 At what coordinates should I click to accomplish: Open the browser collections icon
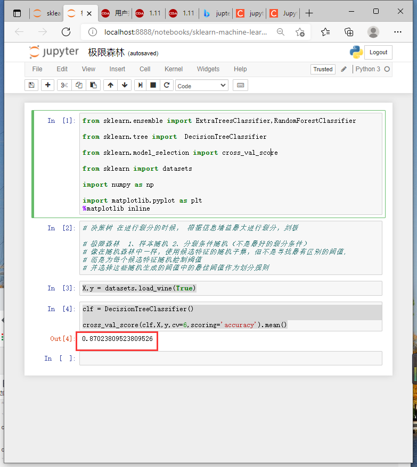click(349, 32)
